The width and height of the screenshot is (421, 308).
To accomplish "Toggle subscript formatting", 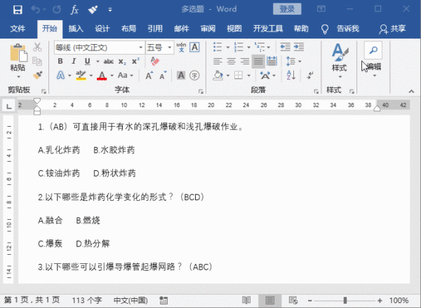I will pyautogui.click(x=122, y=62).
